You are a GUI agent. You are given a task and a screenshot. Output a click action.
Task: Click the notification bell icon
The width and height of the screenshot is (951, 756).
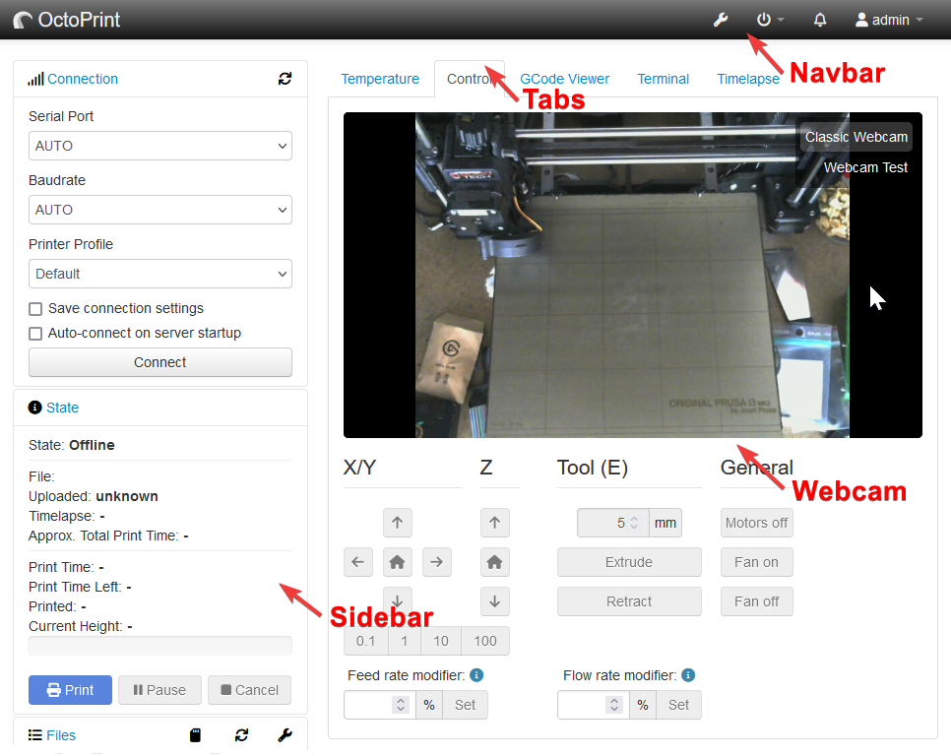pos(821,20)
